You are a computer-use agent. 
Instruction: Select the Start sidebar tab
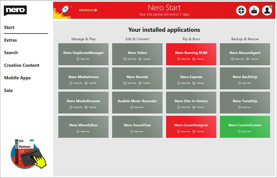coord(9,27)
